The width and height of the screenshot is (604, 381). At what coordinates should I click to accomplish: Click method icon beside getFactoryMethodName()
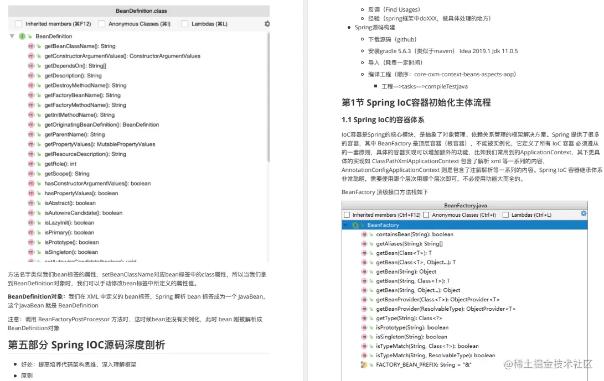coord(31,105)
